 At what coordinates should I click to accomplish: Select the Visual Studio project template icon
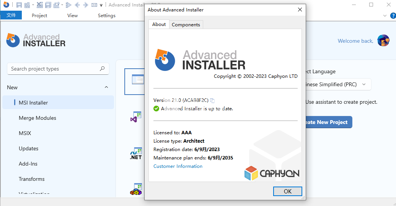(136, 117)
